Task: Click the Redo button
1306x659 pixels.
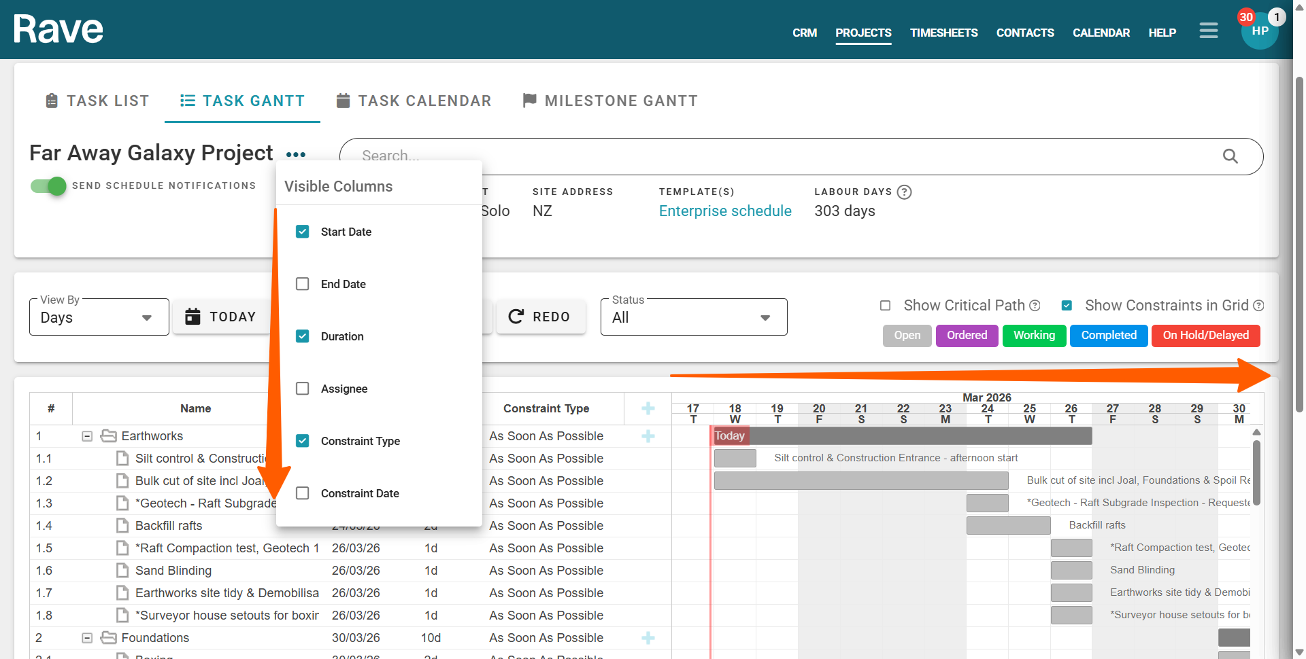Action: (540, 317)
